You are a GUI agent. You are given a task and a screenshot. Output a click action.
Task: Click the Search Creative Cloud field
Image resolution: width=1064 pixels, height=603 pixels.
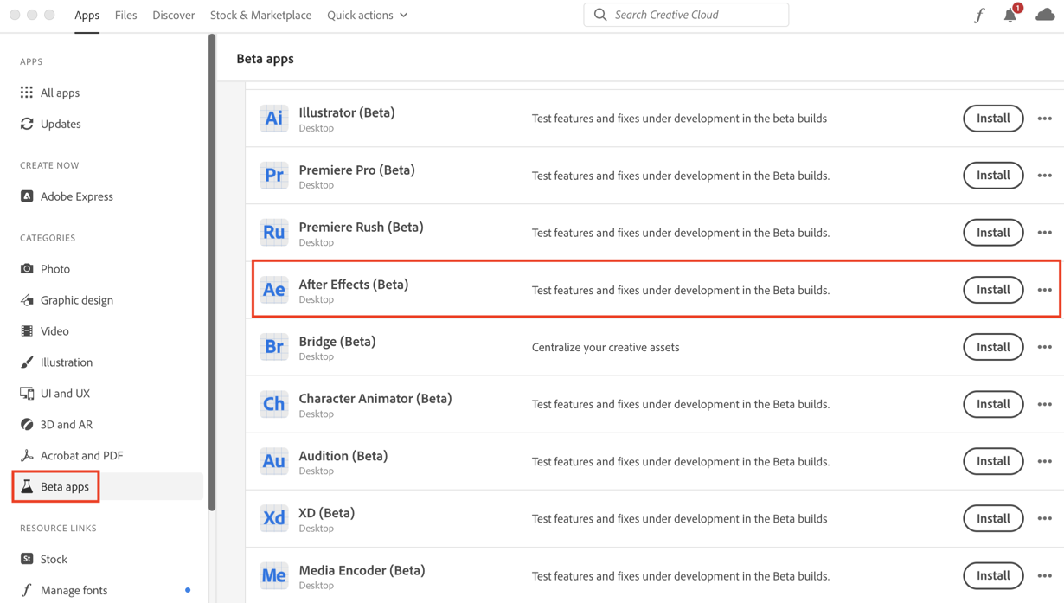[x=696, y=15]
